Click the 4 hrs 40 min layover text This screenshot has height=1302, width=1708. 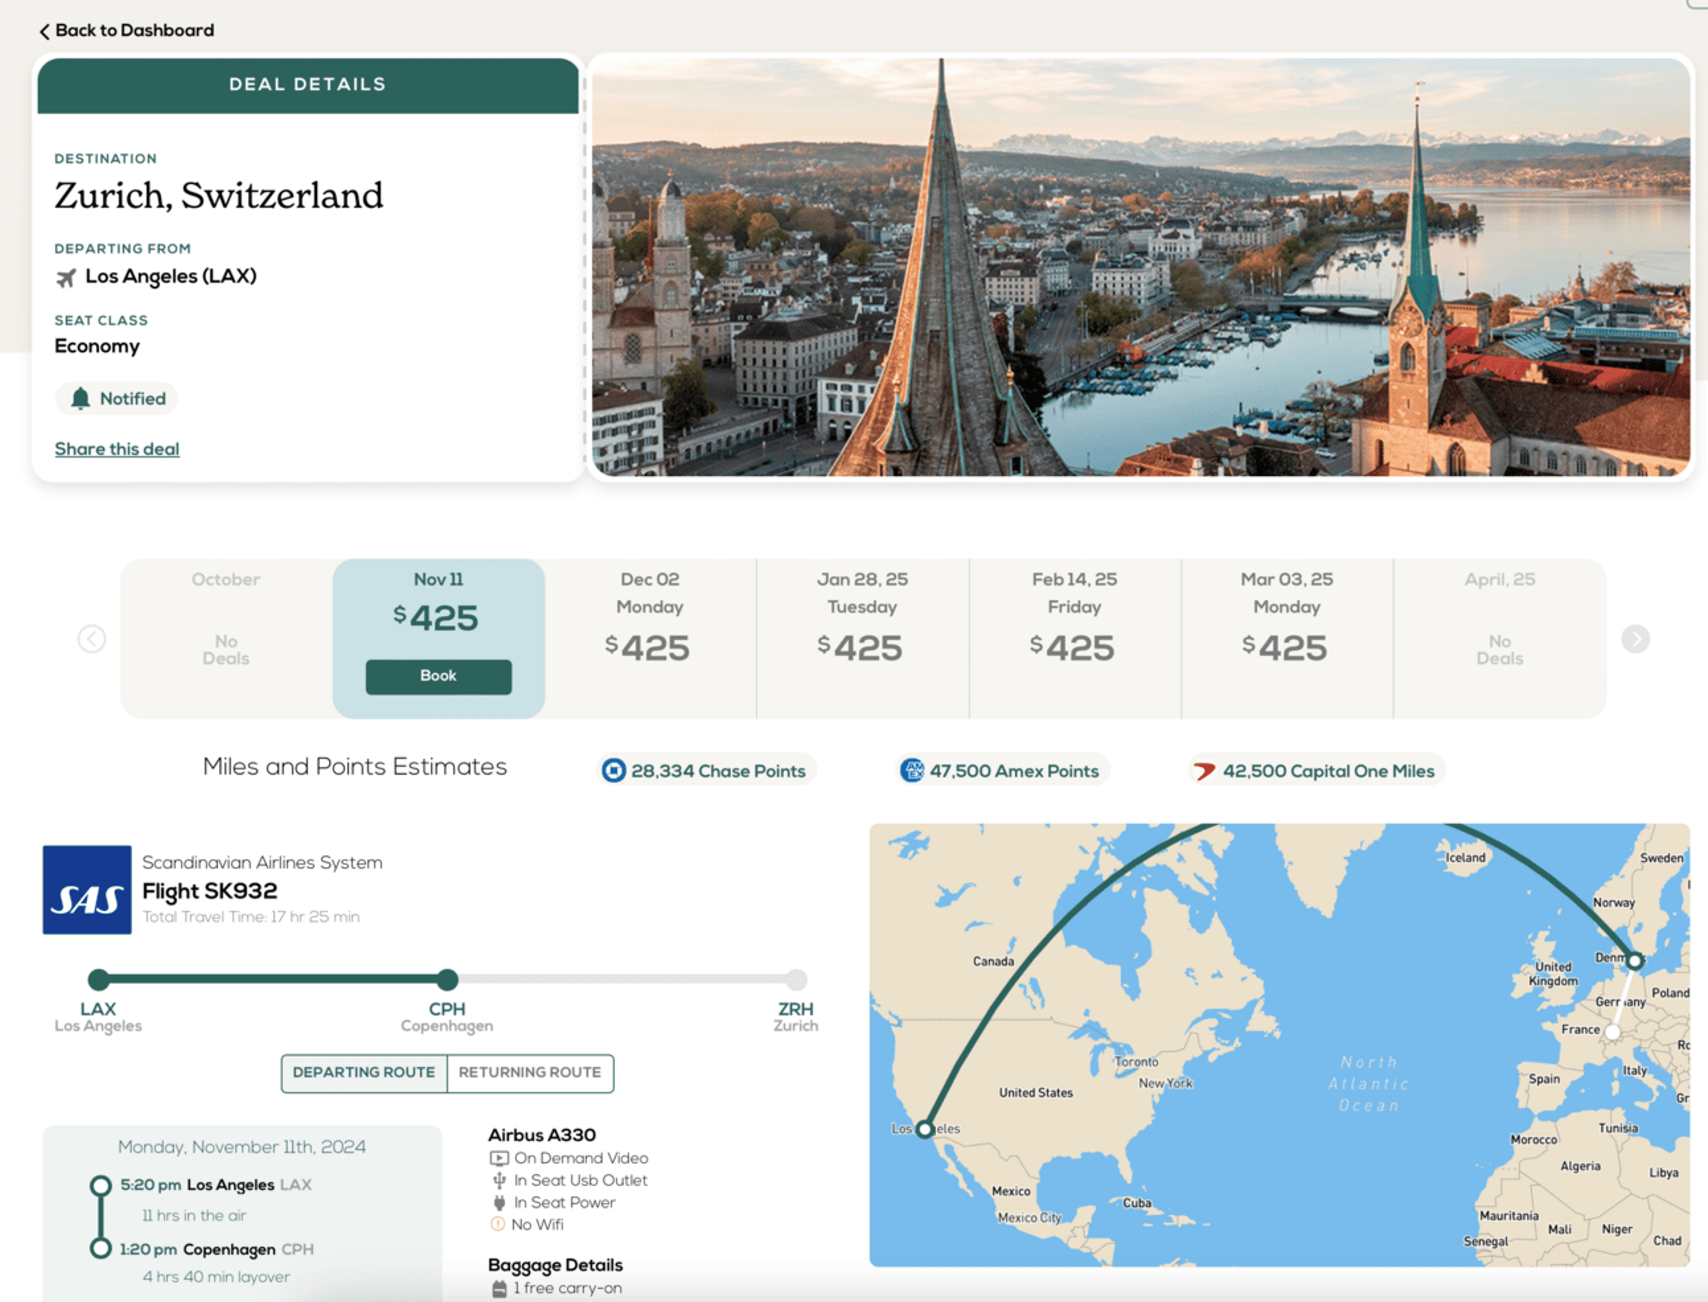[216, 1276]
